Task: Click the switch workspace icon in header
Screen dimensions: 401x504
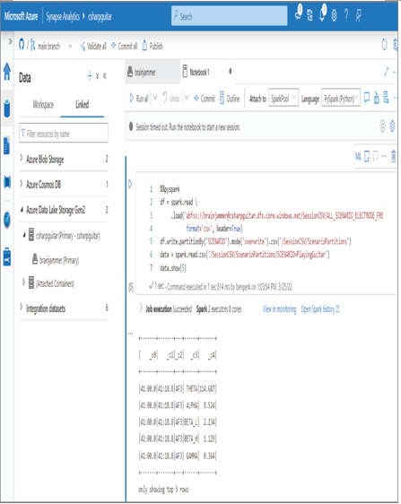Action: click(309, 15)
